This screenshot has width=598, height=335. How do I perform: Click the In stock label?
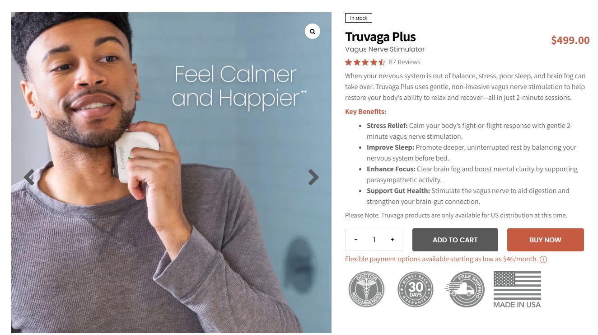359,18
